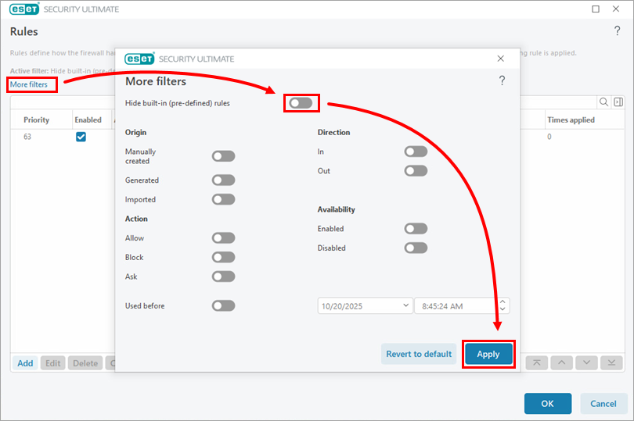Screen dimensions: 634x421
Task: Click the search magnifier in the rules table
Action: coord(604,102)
